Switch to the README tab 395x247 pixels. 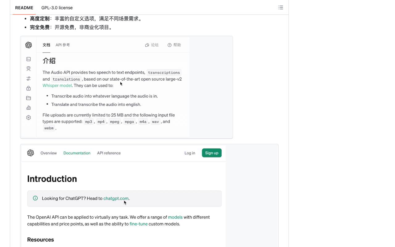click(24, 8)
